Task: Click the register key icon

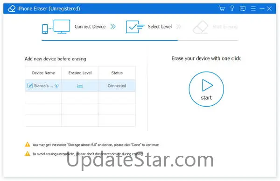Action: (232, 8)
